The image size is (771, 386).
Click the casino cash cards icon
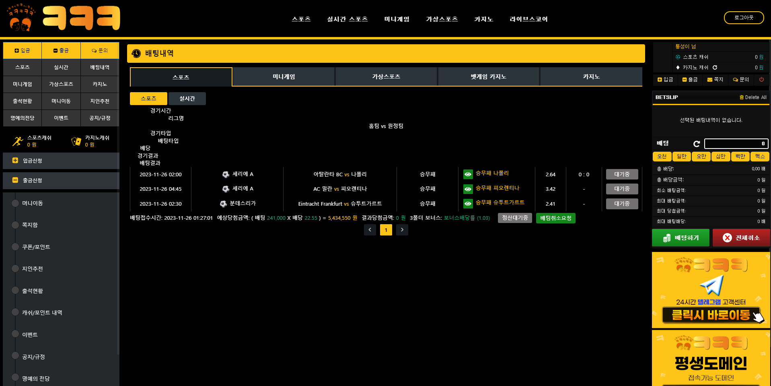point(76,141)
